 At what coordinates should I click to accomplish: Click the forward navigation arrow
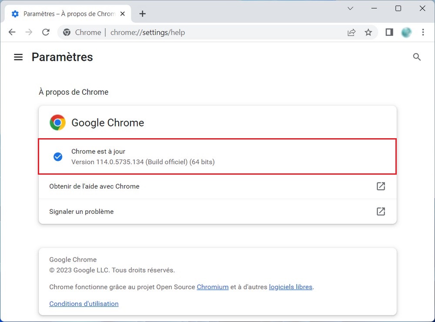(29, 33)
